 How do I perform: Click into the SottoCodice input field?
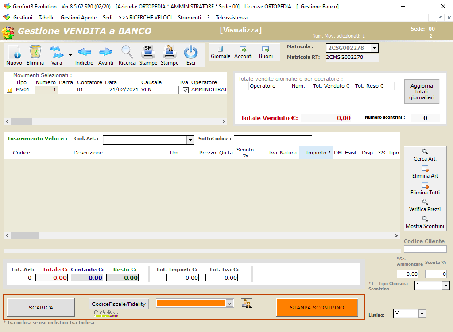click(x=273, y=139)
